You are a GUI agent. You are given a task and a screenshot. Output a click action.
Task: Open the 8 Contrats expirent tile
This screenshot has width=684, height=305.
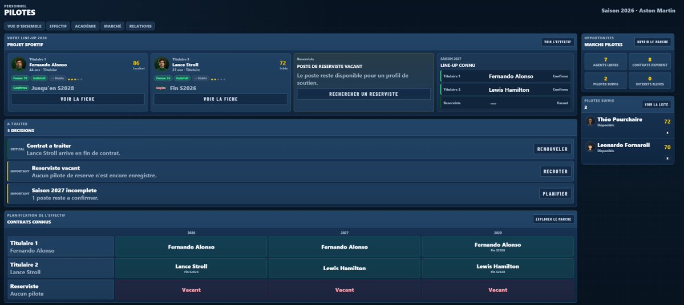650,62
